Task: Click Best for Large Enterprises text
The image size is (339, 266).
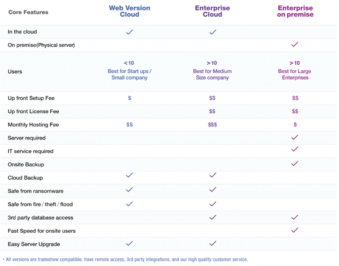Action: tap(295, 75)
